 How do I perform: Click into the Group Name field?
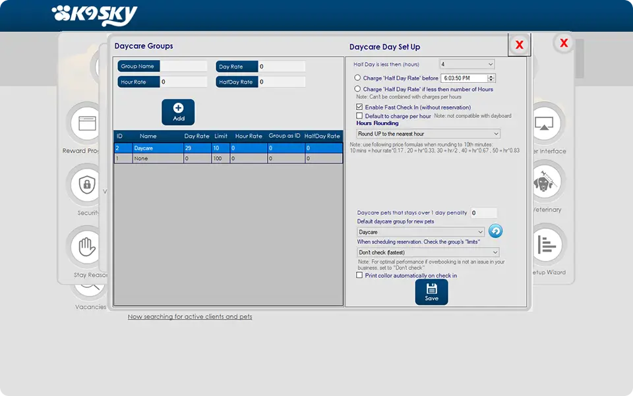coord(184,67)
